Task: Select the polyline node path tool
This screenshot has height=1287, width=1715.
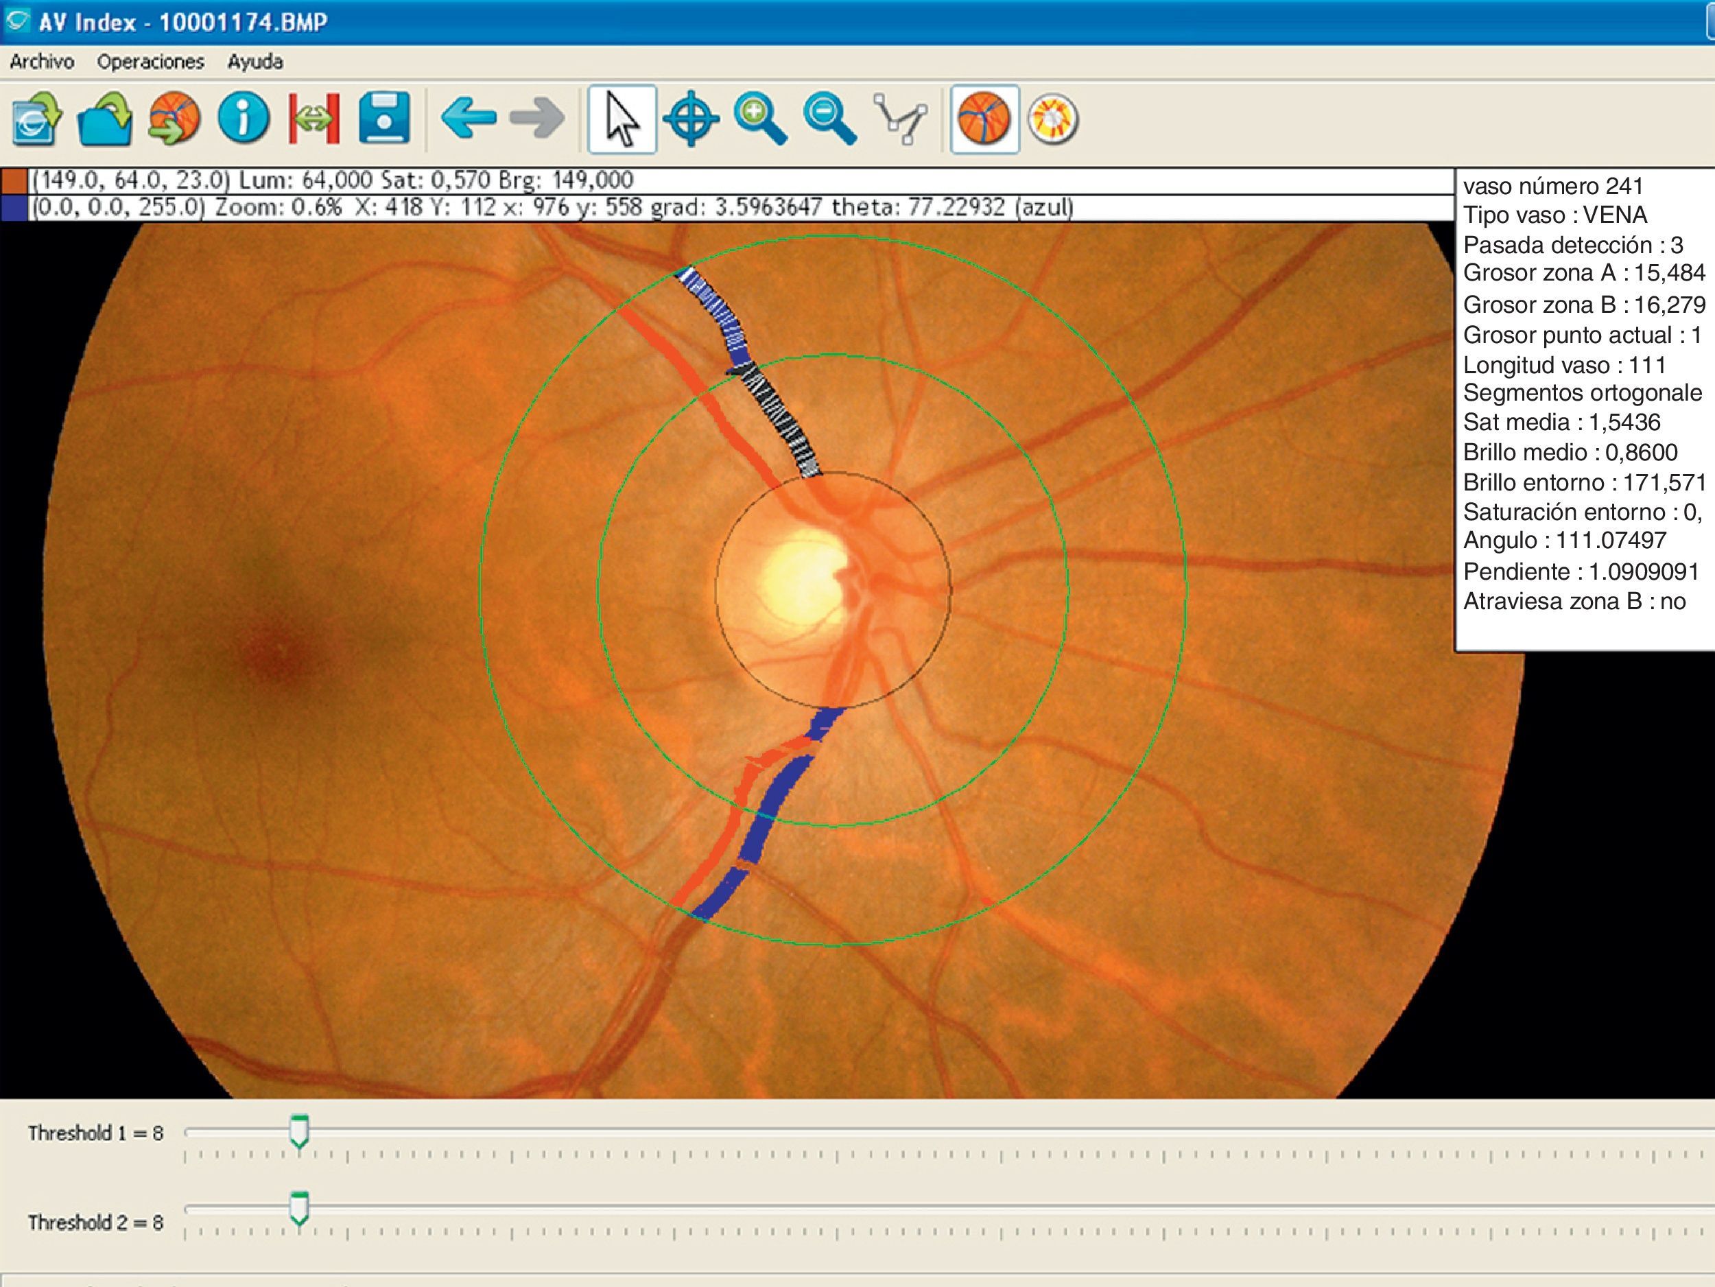Action: point(899,119)
